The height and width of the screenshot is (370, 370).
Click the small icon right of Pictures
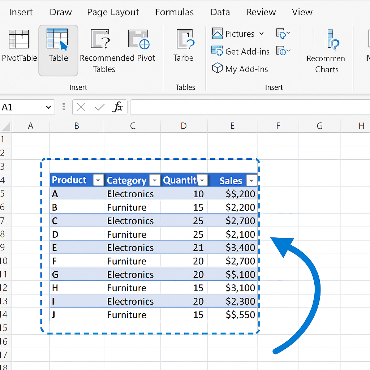coord(283,33)
